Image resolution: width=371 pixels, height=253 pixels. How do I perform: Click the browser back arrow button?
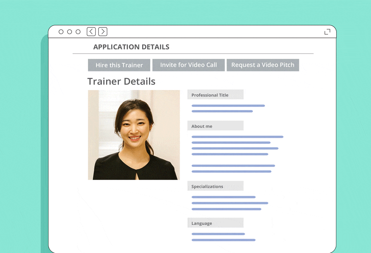(91, 32)
